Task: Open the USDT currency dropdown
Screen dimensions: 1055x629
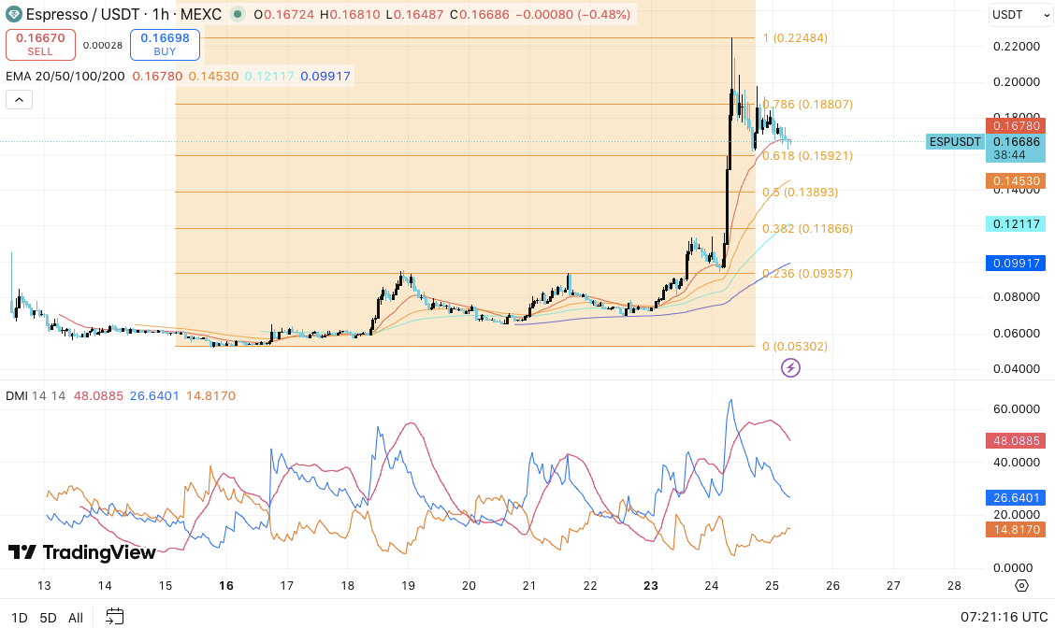Action: 1014,15
